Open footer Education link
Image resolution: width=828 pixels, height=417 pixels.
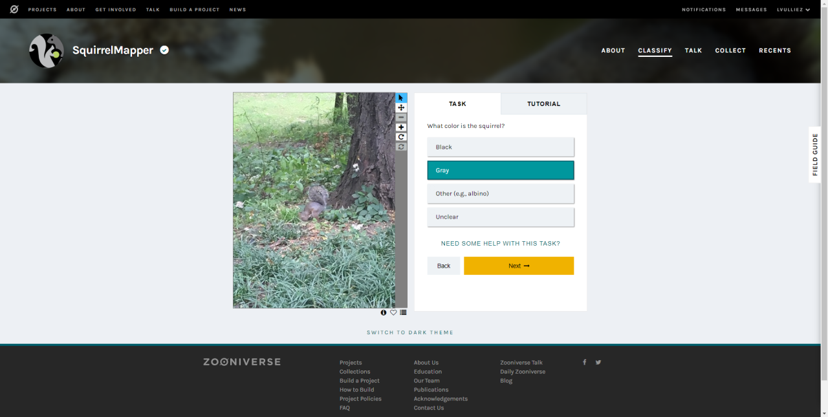[428, 372]
